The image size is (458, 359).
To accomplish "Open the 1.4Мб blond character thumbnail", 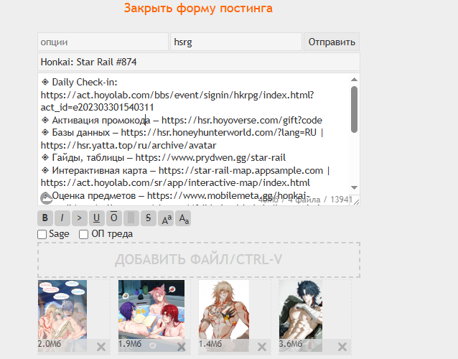I will pos(224,315).
